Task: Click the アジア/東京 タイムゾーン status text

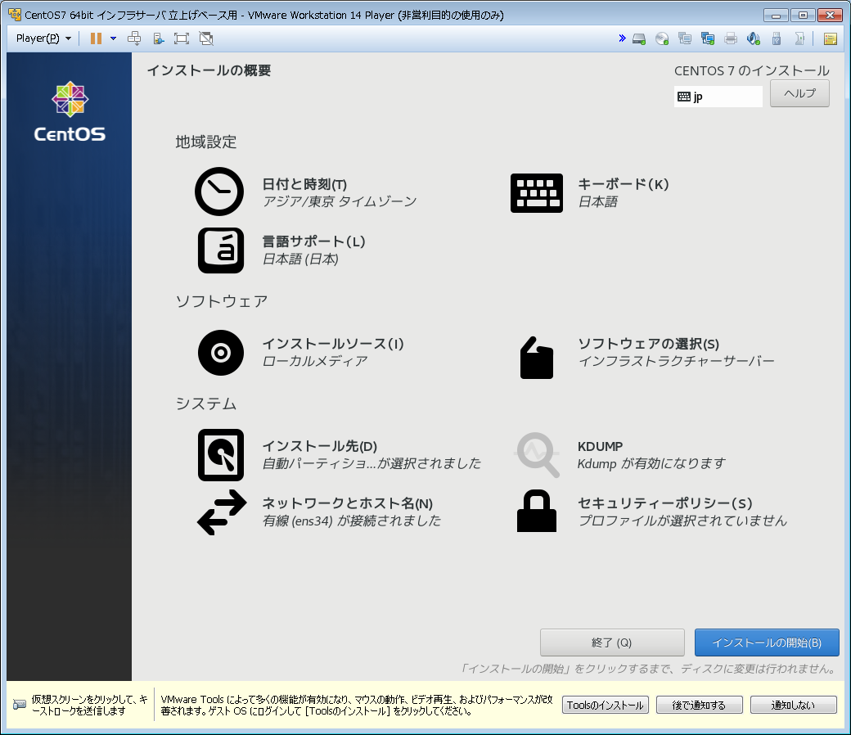Action: click(x=340, y=202)
